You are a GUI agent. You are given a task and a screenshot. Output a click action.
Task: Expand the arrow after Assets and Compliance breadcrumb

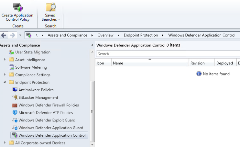pyautogui.click(x=92, y=35)
